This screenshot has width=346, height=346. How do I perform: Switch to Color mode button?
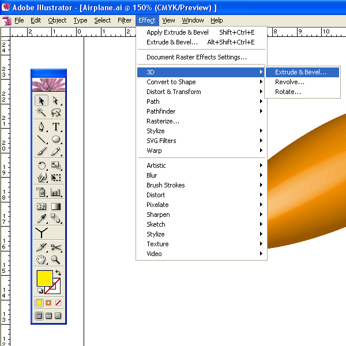click(39, 303)
